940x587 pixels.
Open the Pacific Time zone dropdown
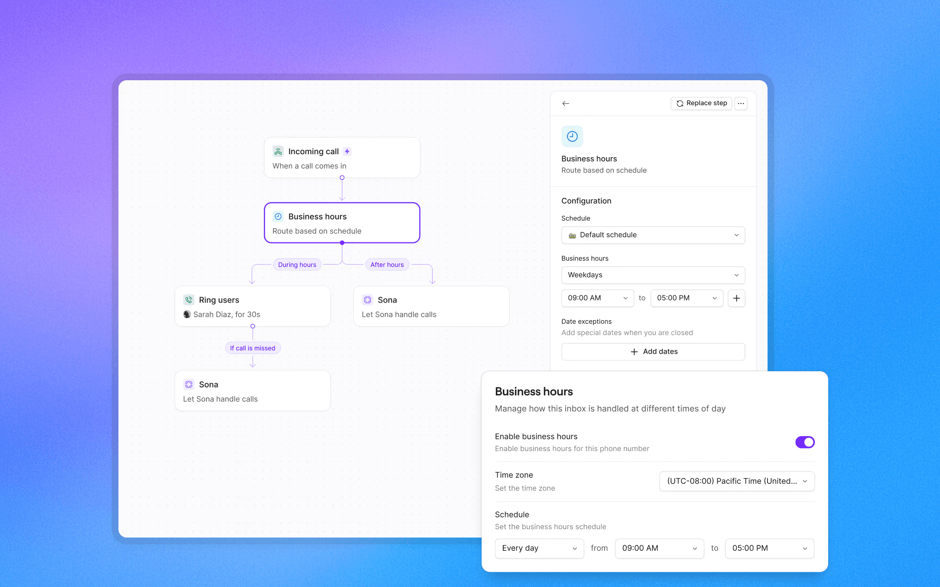(x=736, y=481)
